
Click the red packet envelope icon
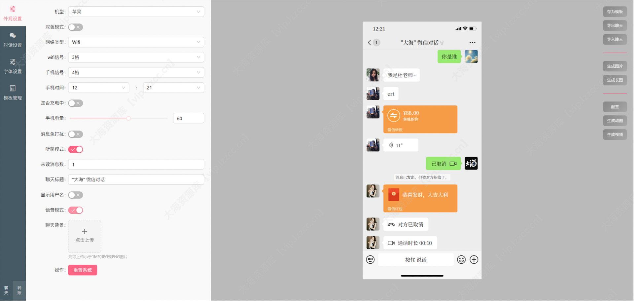pos(394,195)
